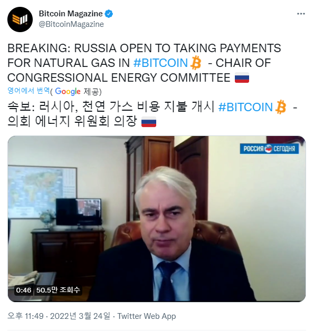
Task: Click the Bitcoin Magazine display name
Action: pos(71,14)
